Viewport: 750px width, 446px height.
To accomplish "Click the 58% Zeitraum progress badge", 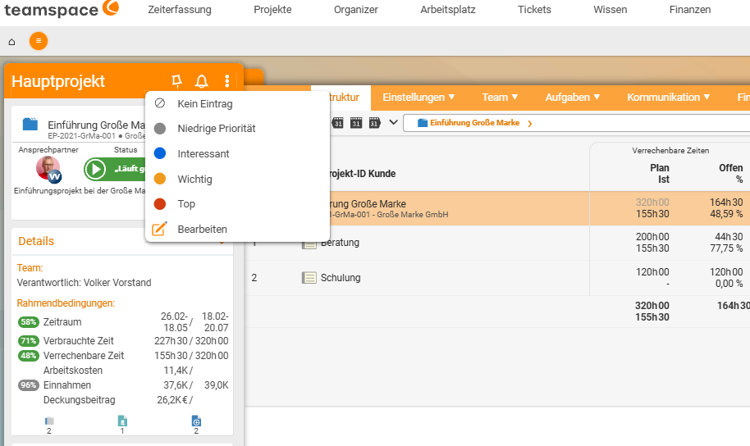I will point(29,322).
